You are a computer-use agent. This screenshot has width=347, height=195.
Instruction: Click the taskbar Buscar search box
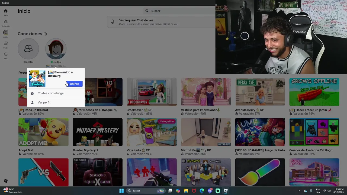(x=146, y=191)
